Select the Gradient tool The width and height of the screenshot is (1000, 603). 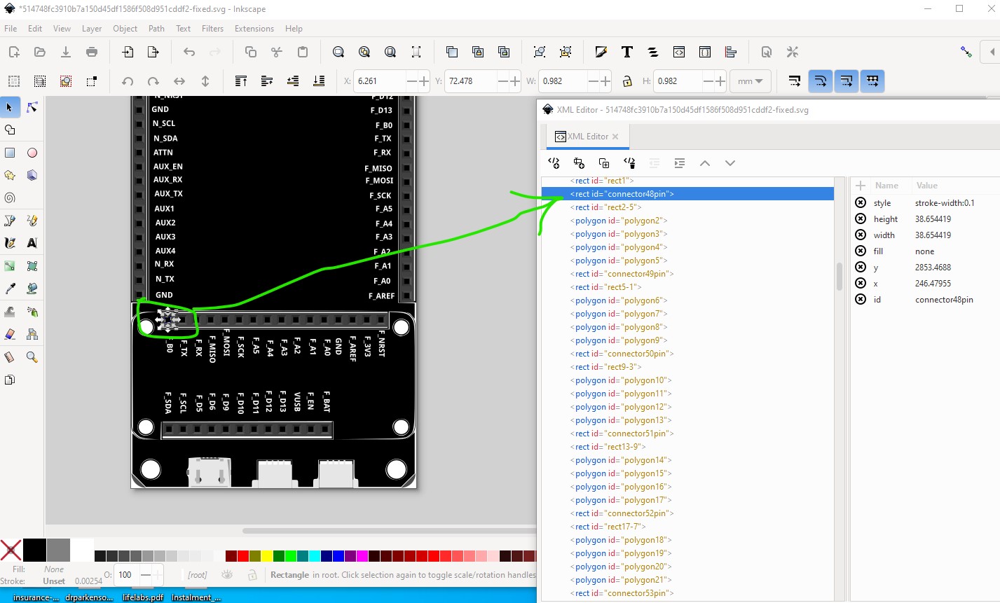(x=10, y=266)
